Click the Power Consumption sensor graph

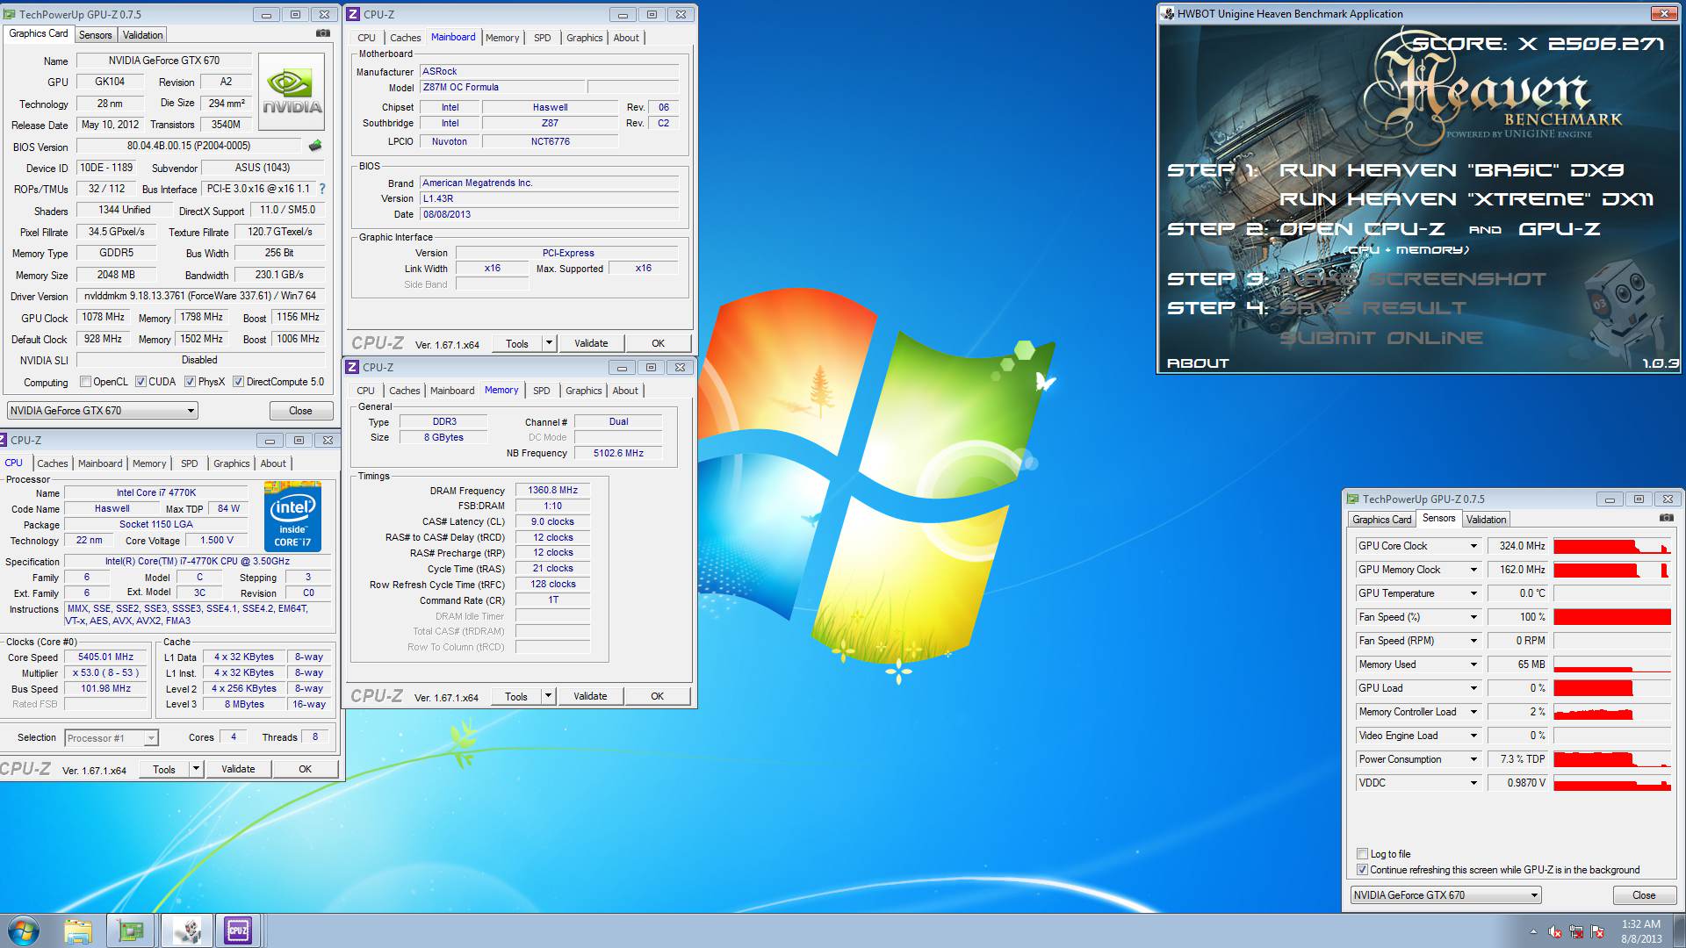point(1612,759)
